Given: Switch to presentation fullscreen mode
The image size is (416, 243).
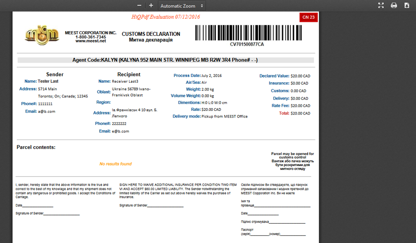Looking at the screenshot, I should [381, 5].
